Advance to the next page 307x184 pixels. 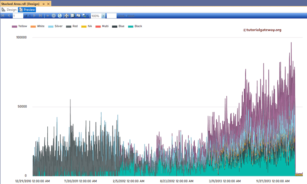(35, 15)
